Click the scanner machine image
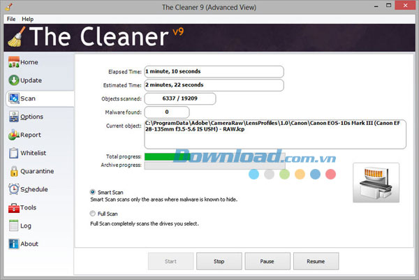419x280 pixels. (376, 183)
